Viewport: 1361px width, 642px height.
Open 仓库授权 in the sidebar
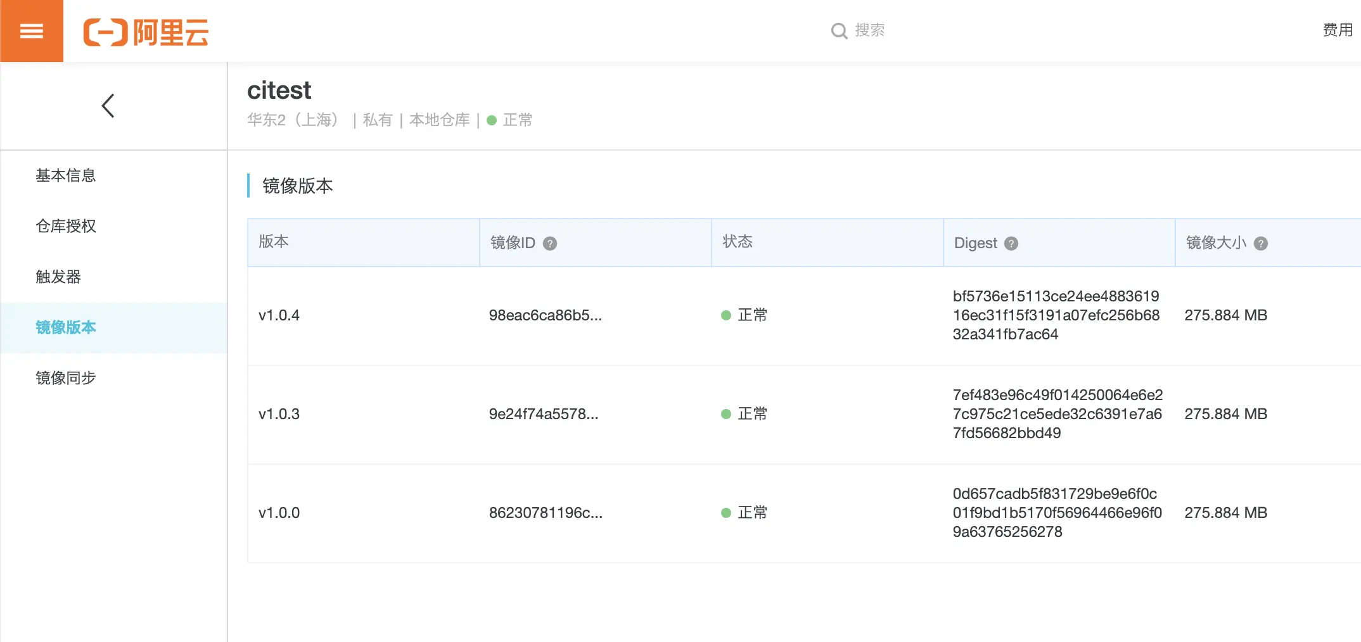coord(66,226)
